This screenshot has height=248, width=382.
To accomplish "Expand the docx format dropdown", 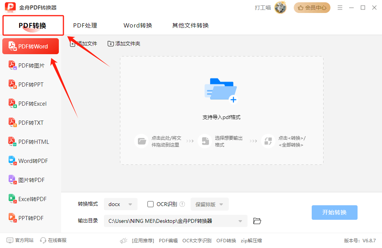I will click(x=121, y=204).
